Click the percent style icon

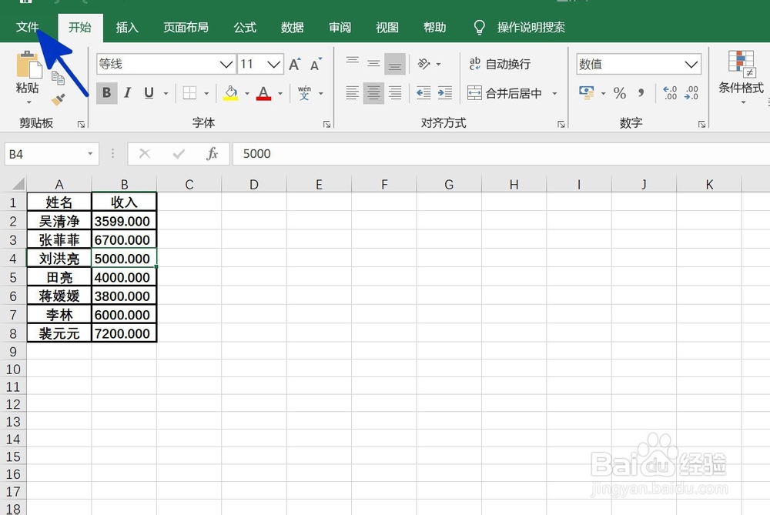(620, 93)
